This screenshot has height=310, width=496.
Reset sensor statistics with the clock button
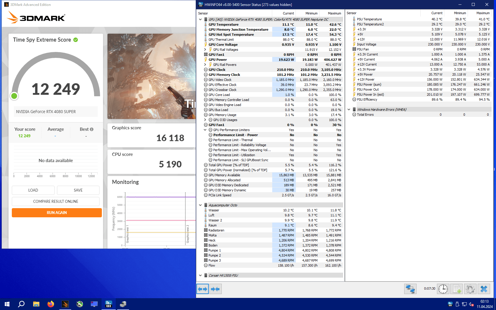(443, 289)
